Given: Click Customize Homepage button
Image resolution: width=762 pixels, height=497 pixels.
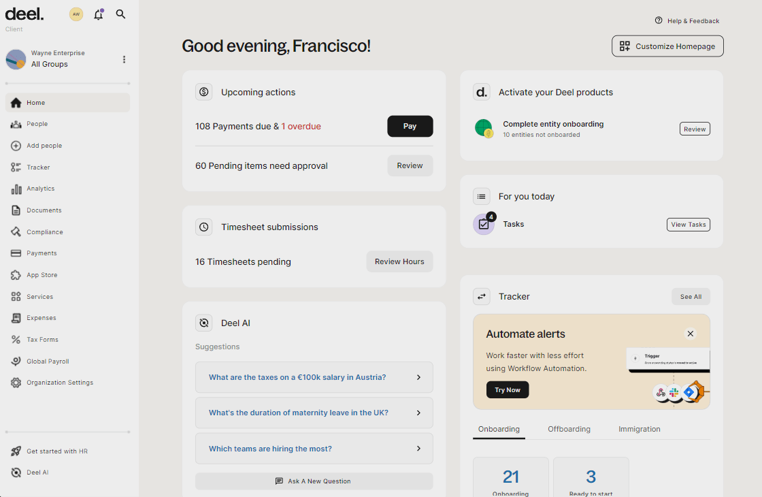Looking at the screenshot, I should tap(667, 46).
